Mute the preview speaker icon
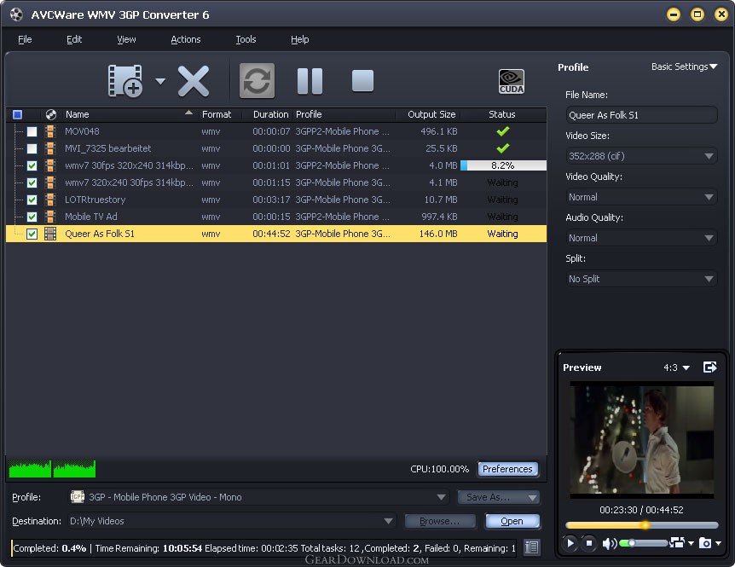 click(x=610, y=544)
